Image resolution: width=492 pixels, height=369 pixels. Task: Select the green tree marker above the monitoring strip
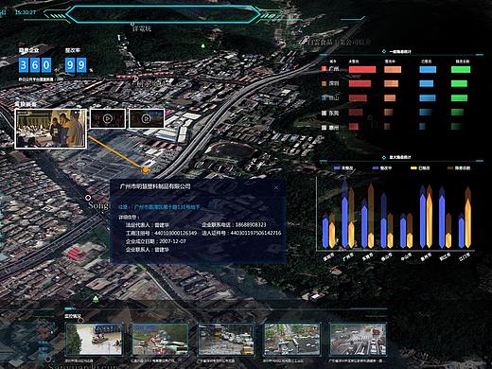click(x=96, y=299)
